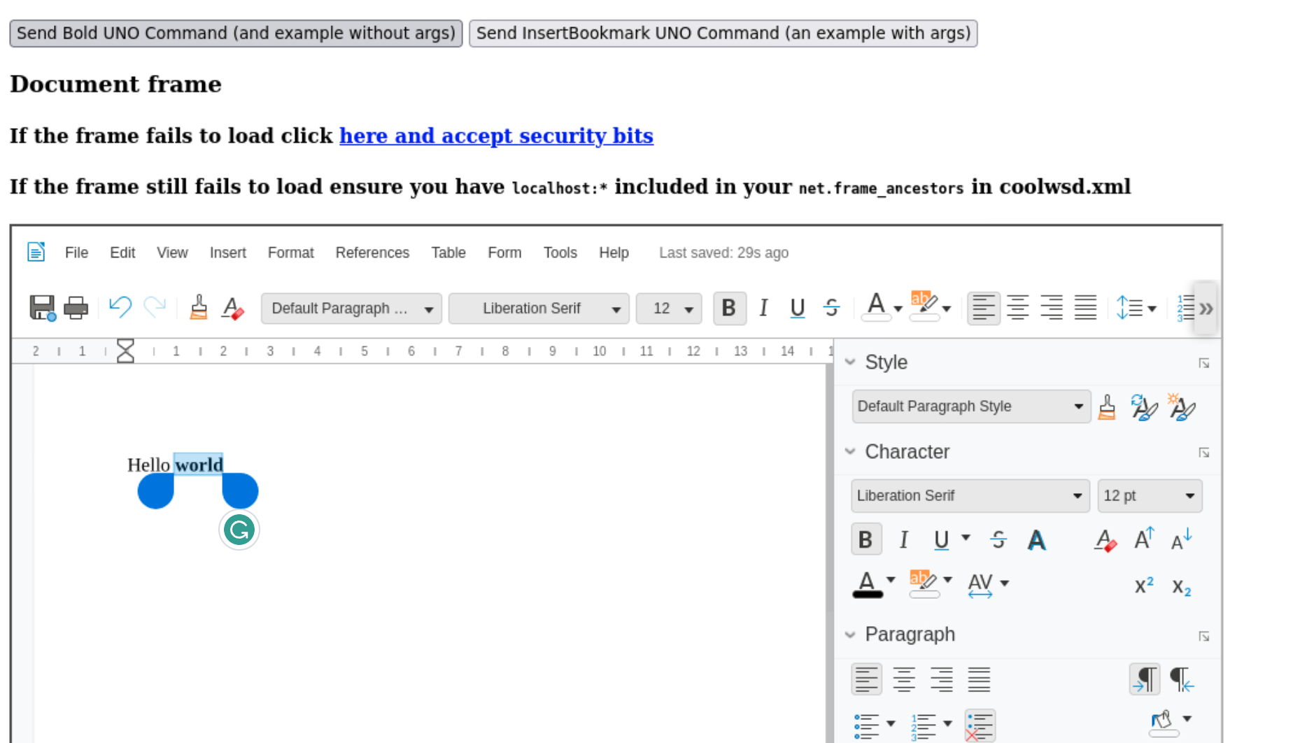1293x743 pixels.
Task: Open more options for Style panel
Action: pyautogui.click(x=1203, y=363)
